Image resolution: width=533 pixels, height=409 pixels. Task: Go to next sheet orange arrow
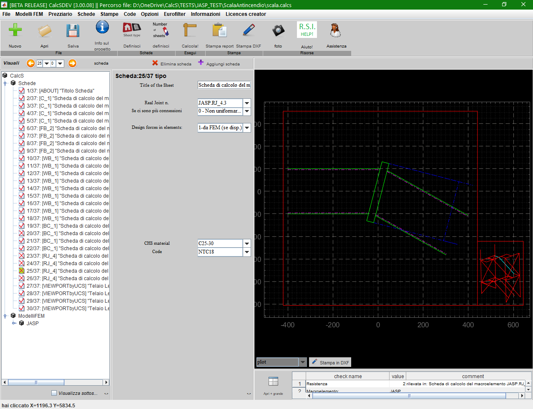[x=73, y=63]
